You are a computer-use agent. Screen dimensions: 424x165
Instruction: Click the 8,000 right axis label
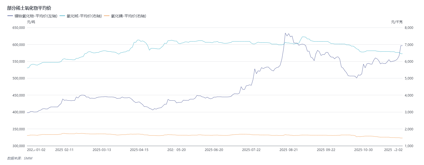tap(408, 28)
